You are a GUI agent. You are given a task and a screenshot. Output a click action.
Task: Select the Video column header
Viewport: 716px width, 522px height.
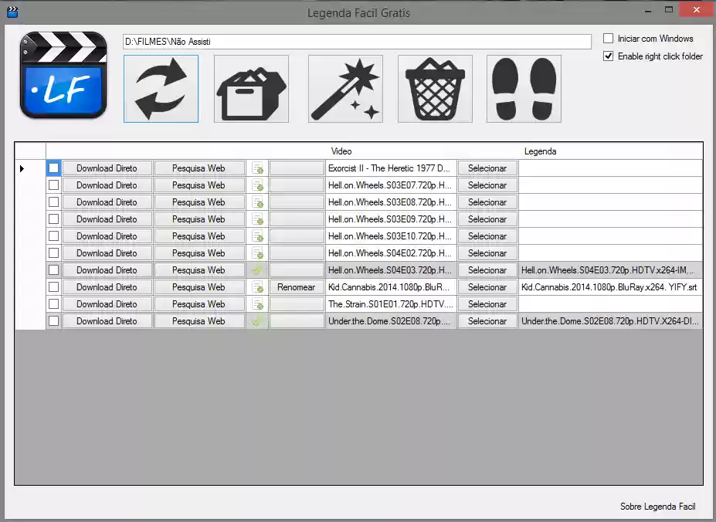click(x=341, y=151)
